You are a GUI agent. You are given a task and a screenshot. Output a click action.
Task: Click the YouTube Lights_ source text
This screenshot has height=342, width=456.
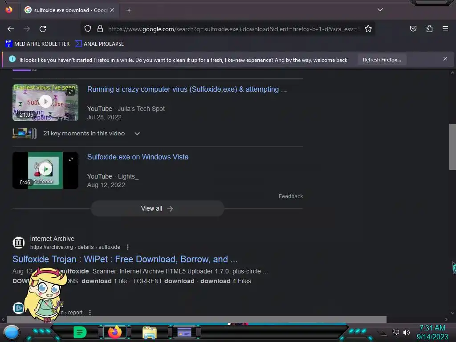click(113, 176)
